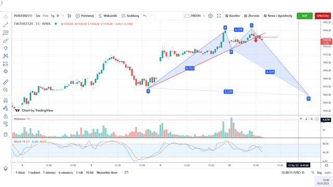Toggle percent scale mode

[x=312, y=172]
